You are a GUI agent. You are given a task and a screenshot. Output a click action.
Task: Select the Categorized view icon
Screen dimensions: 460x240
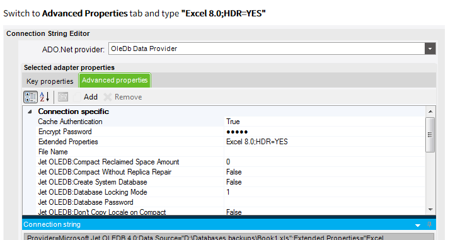(x=30, y=97)
